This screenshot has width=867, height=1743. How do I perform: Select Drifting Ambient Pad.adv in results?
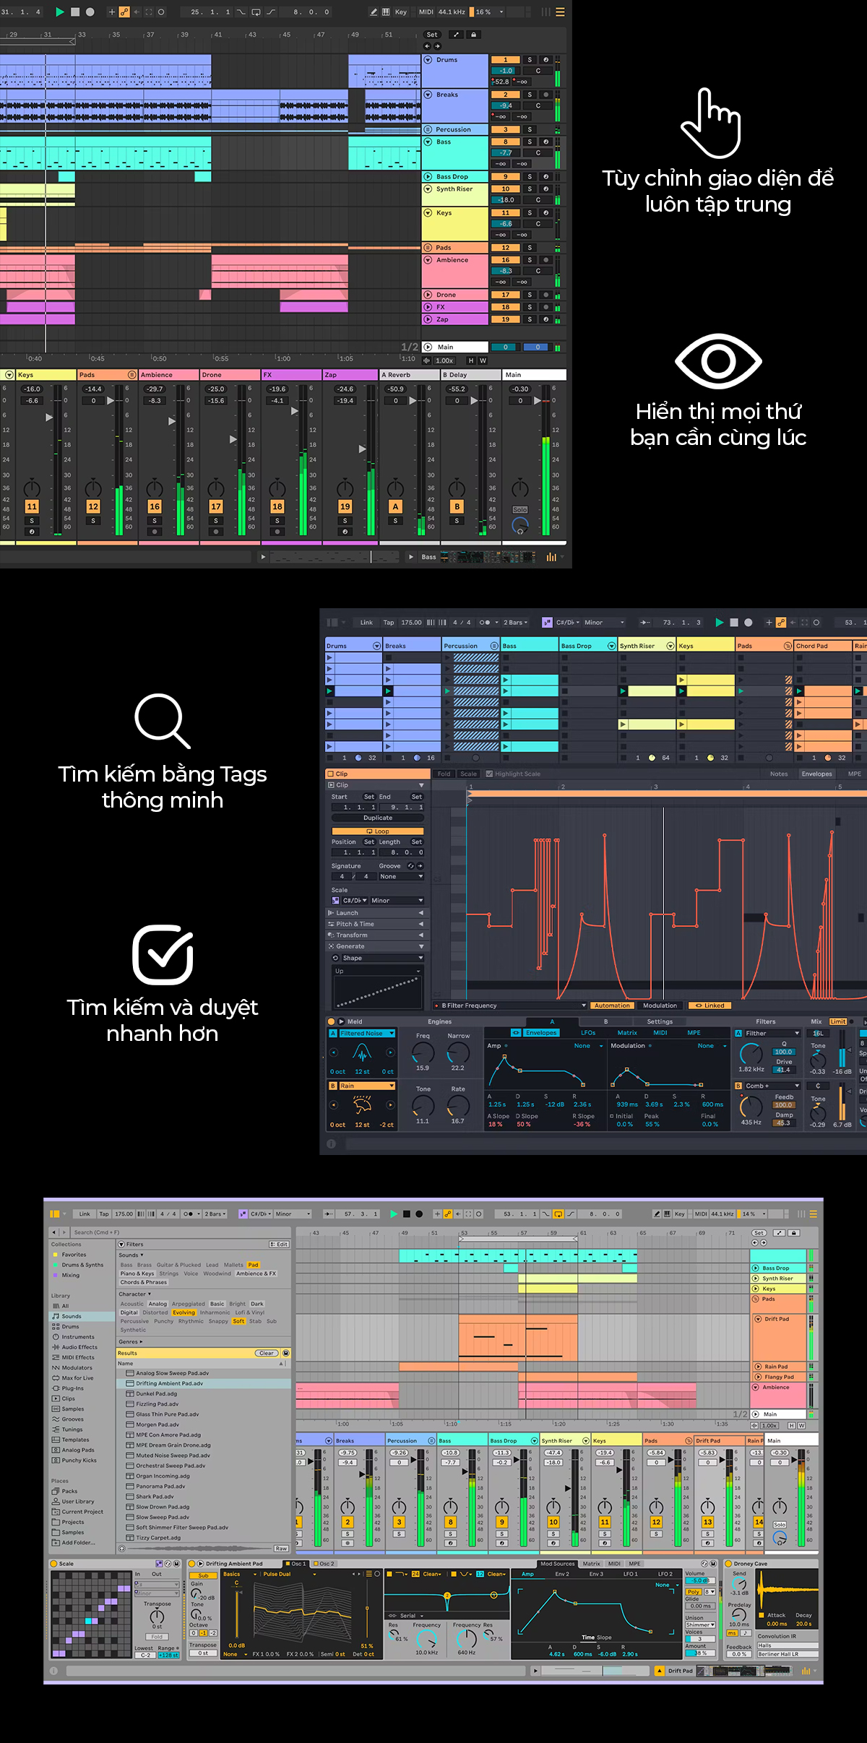pos(204,1383)
